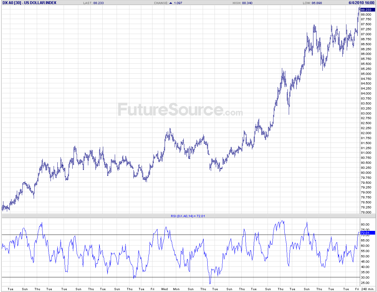This screenshot has height=292, width=377.
Task: Click the highlighted 88.233 last price tag
Action: (x=366, y=10)
